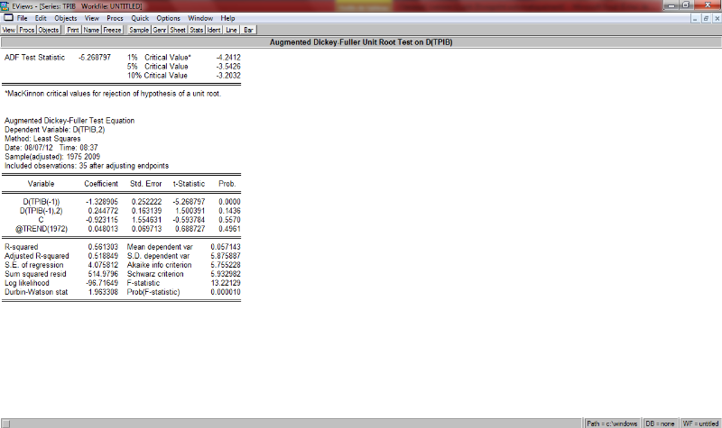
Task: Click the Stats toolbar button
Action: point(196,30)
